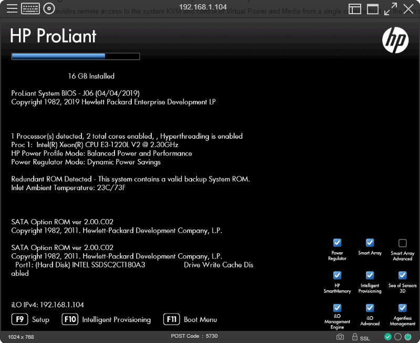Click the HP Power Profile Mode line
The height and width of the screenshot is (343, 420).
click(x=101, y=153)
